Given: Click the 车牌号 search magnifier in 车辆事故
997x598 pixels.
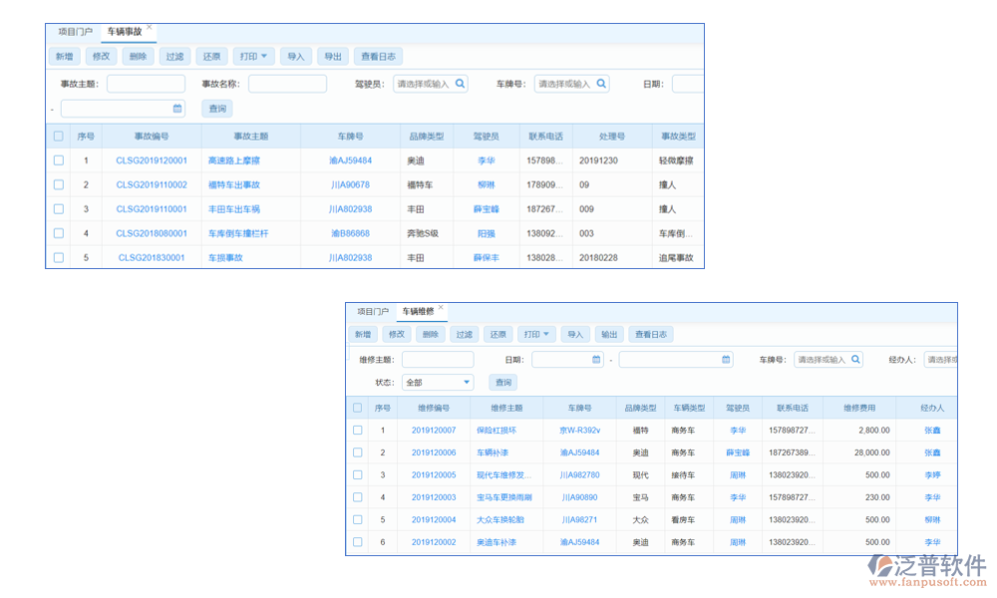Looking at the screenshot, I should pos(601,84).
